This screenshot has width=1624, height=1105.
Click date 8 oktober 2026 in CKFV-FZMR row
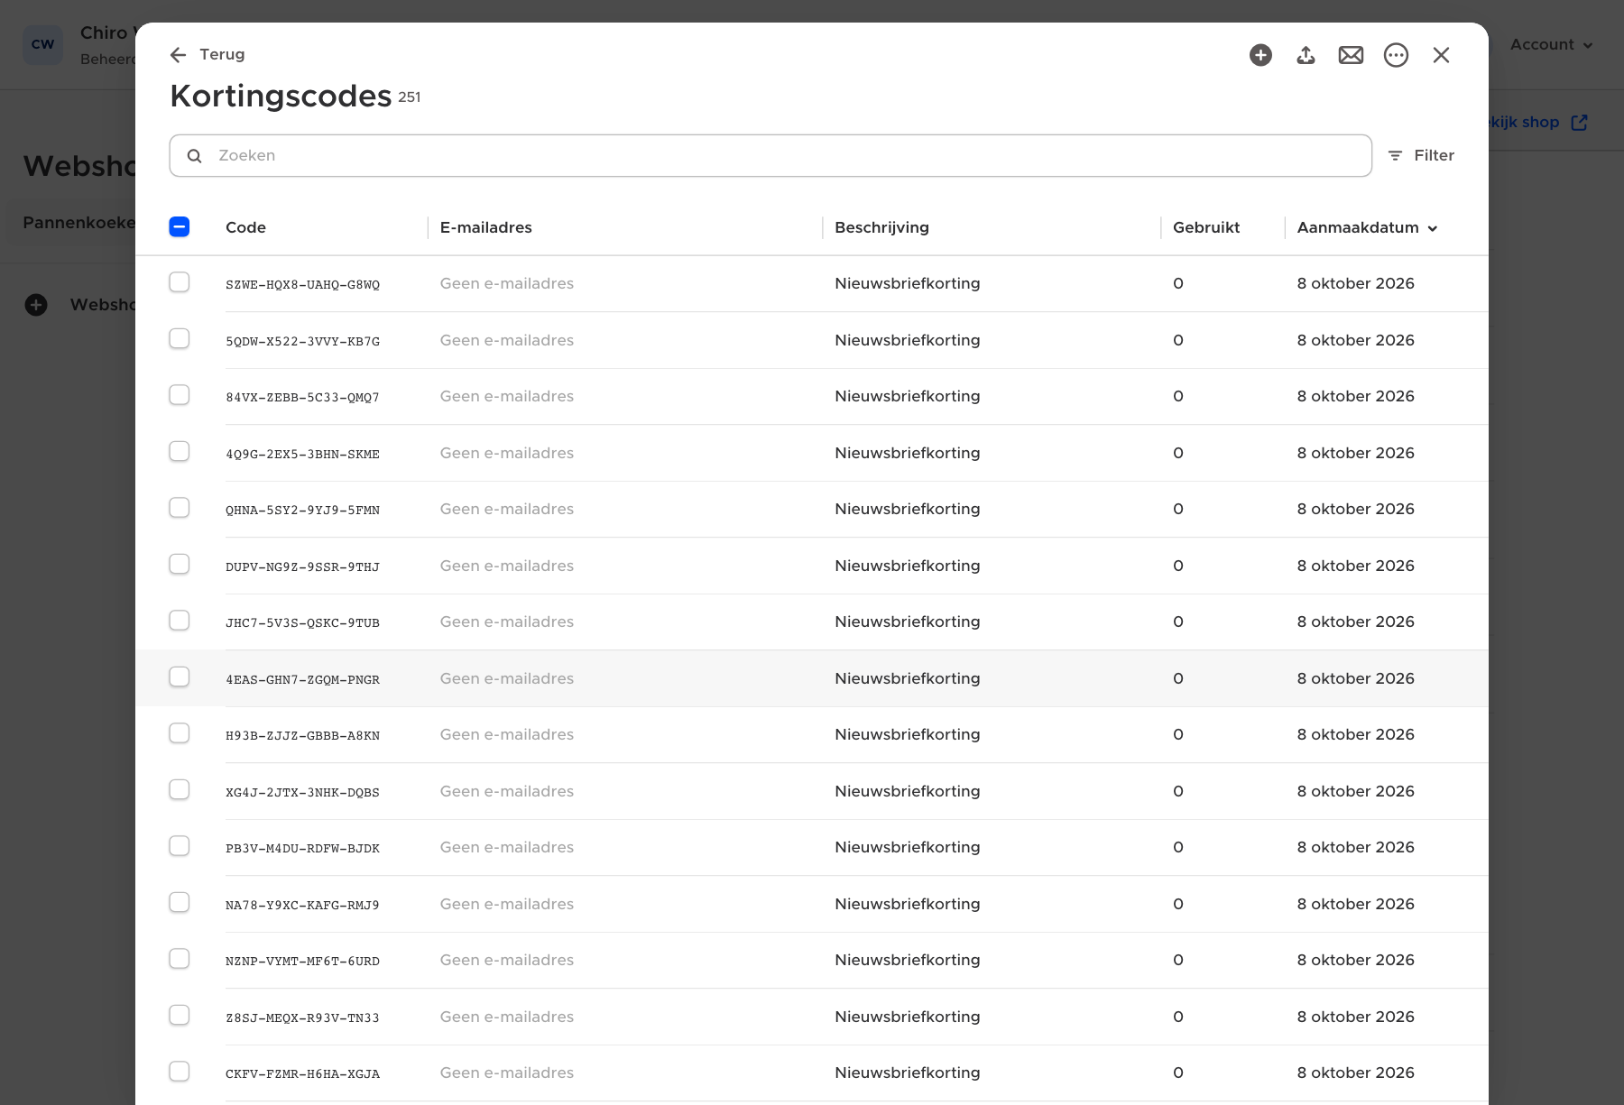coord(1355,1073)
